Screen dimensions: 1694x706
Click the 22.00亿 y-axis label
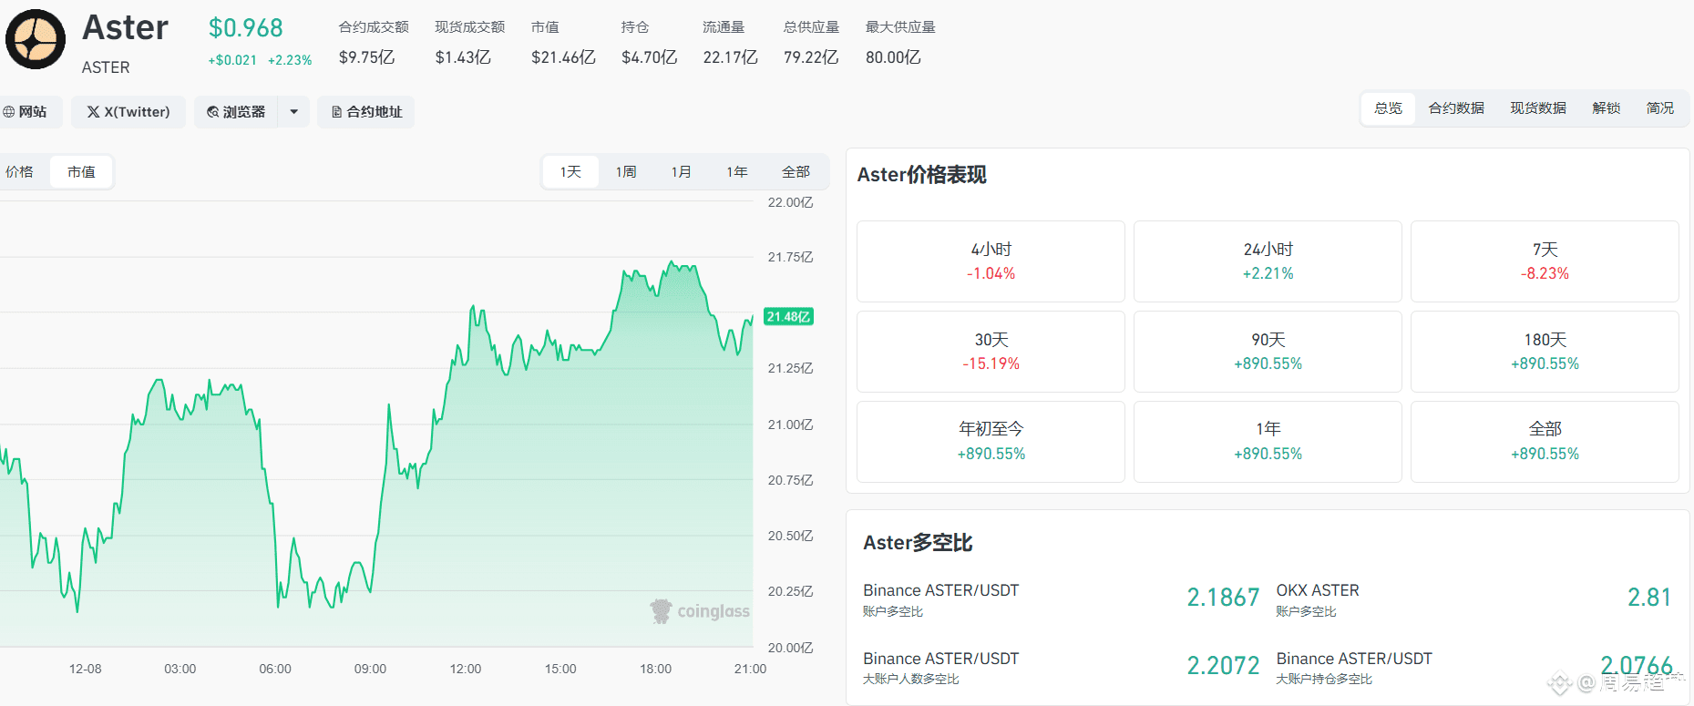point(790,202)
